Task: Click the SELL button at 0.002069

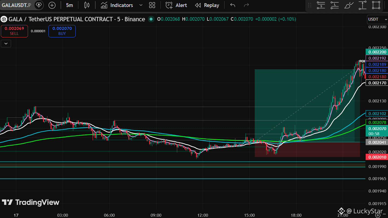Action: 14,31
